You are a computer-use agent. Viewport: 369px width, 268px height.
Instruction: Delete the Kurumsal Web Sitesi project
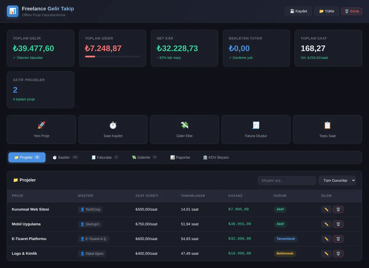[x=338, y=210]
